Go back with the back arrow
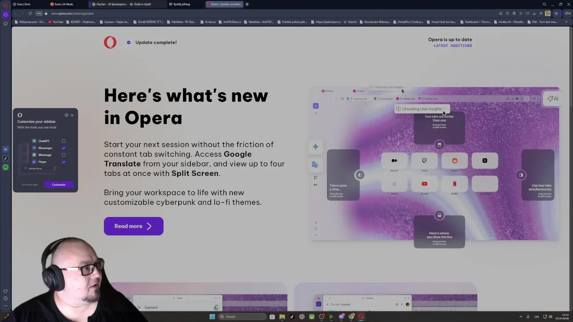The width and height of the screenshot is (573, 322). (16, 13)
